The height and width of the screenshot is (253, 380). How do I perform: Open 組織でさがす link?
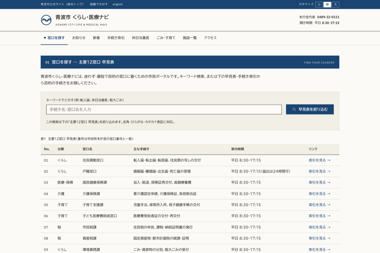(99, 4)
